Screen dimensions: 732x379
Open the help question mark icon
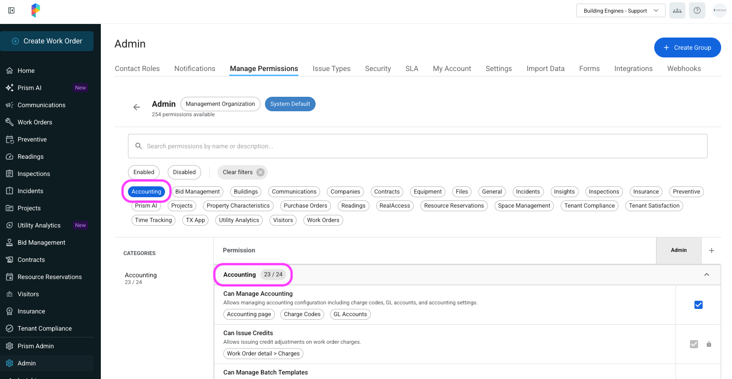coord(697,10)
